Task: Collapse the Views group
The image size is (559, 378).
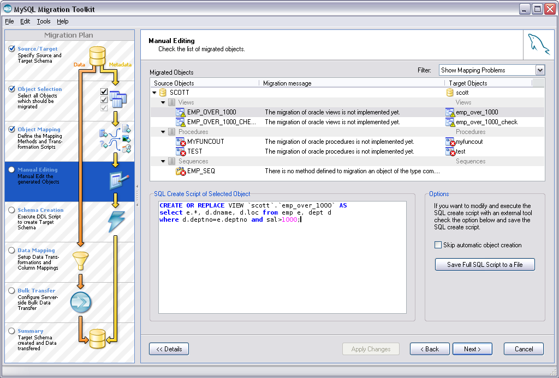Action: [163, 102]
